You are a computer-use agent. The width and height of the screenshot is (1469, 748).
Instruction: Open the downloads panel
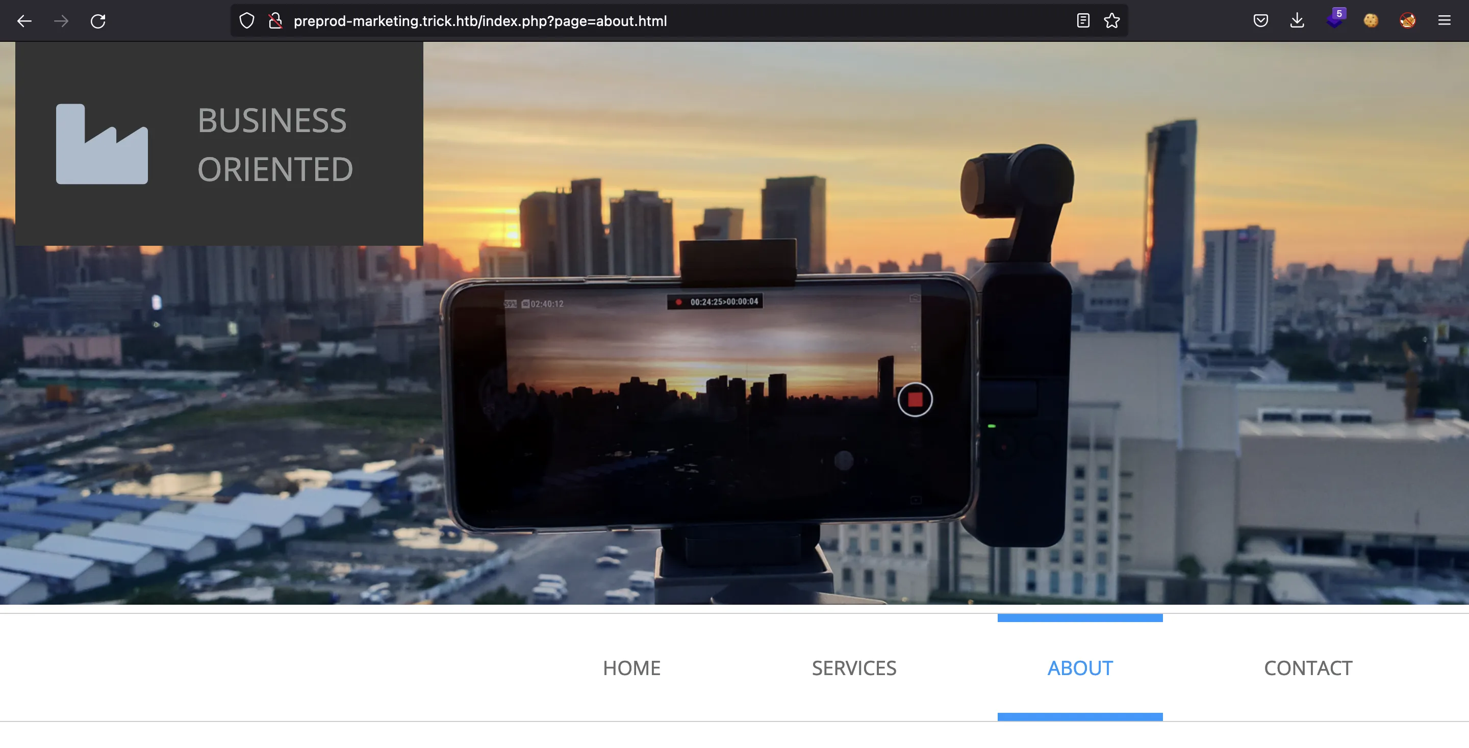[1297, 21]
